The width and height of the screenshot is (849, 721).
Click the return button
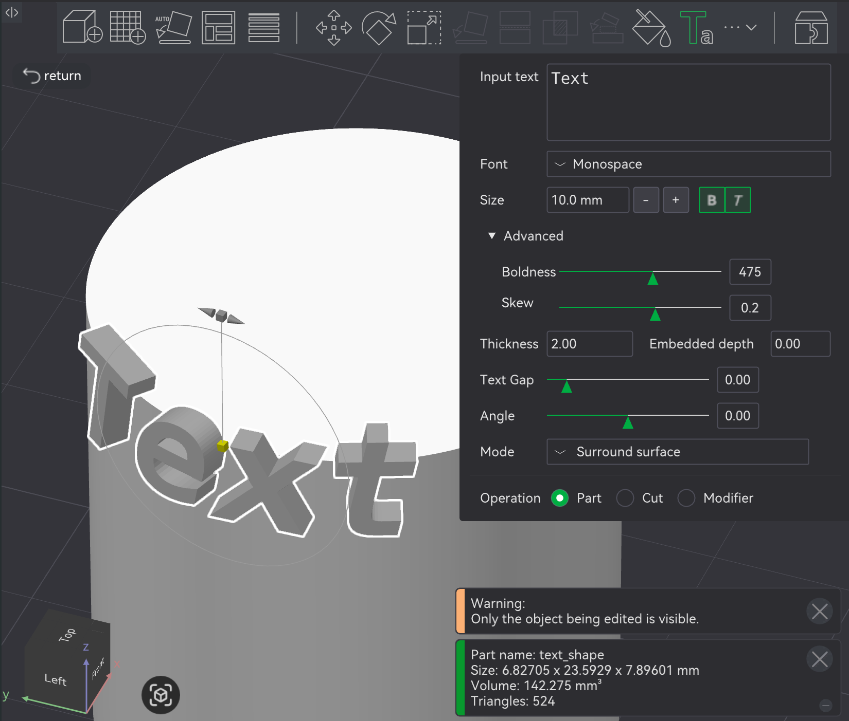[x=52, y=76]
